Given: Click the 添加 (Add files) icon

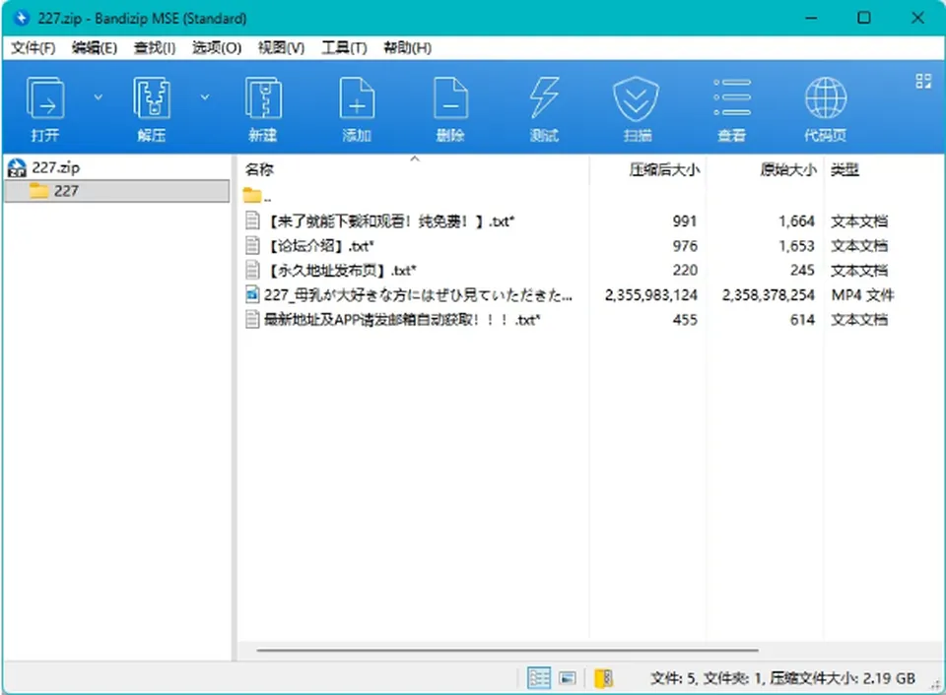Looking at the screenshot, I should pyautogui.click(x=357, y=107).
